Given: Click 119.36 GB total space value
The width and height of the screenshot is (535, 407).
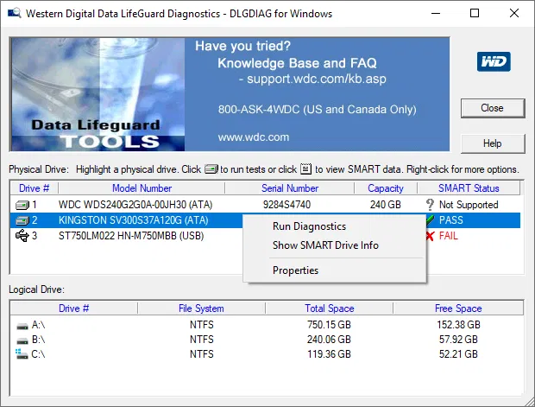Looking at the screenshot, I should 329,354.
